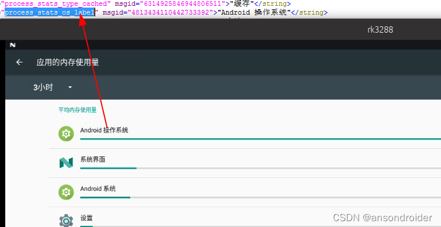The width and height of the screenshot is (441, 227).
Task: Click the 系统界面 N logo icon
Action: pyautogui.click(x=66, y=163)
